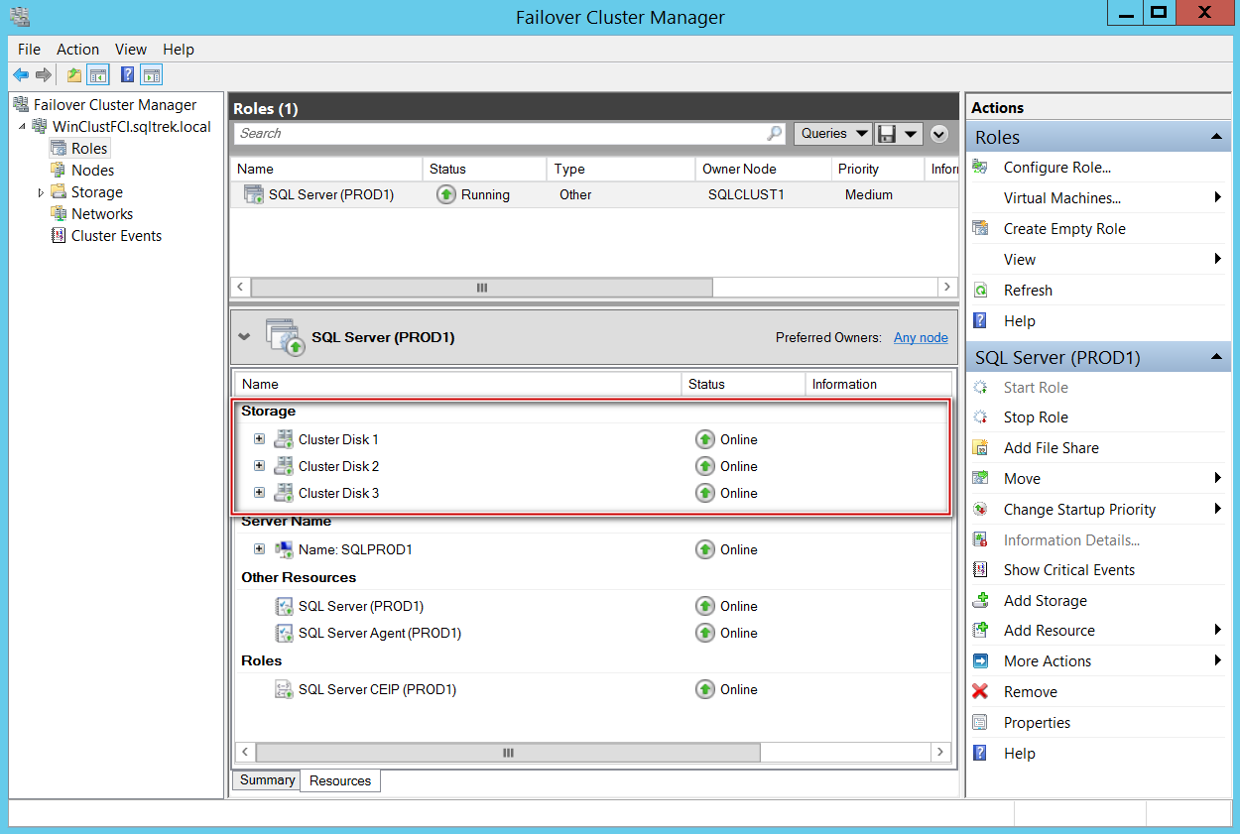Viewport: 1240px width, 834px height.
Task: Click the Change Startup Priority icon
Action: pyautogui.click(x=980, y=509)
